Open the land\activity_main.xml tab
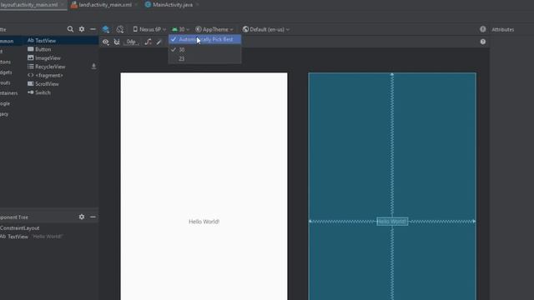 click(x=105, y=5)
